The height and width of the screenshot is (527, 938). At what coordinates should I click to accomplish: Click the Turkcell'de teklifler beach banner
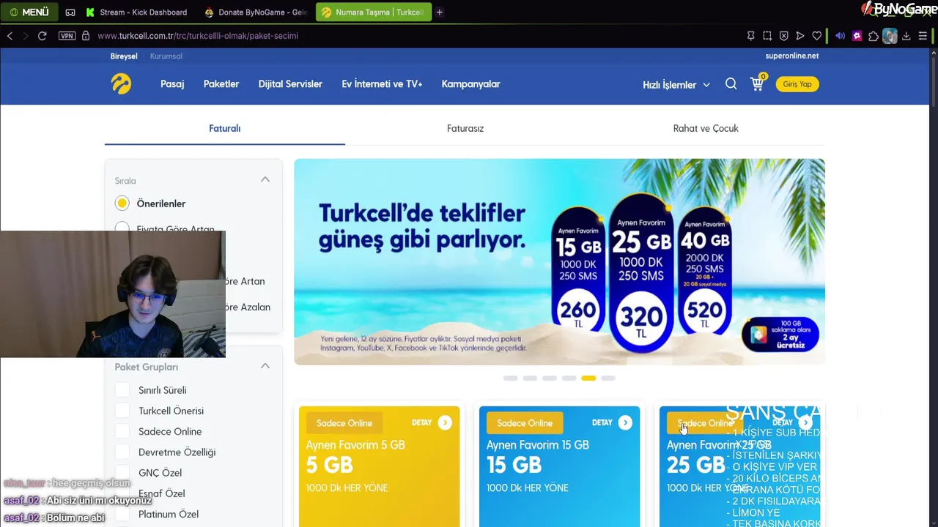(559, 261)
